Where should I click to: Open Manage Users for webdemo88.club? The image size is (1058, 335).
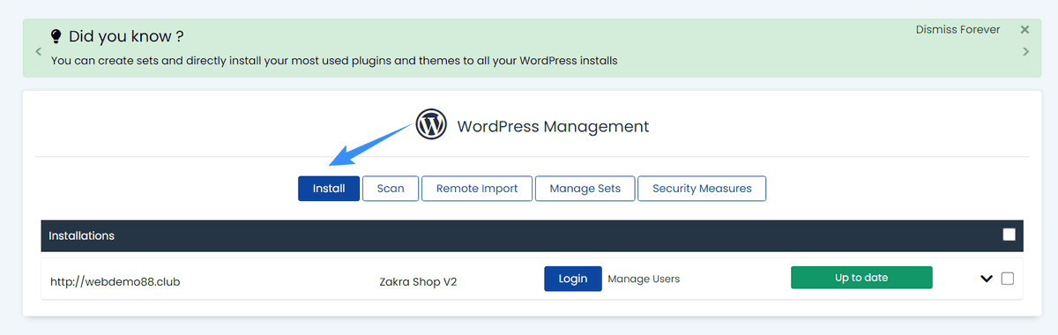click(x=644, y=279)
